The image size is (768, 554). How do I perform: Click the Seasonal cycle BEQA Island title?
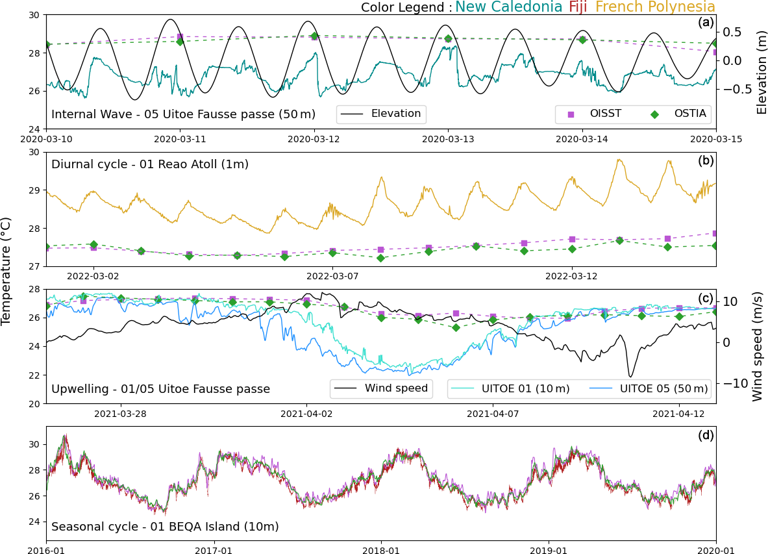(165, 527)
